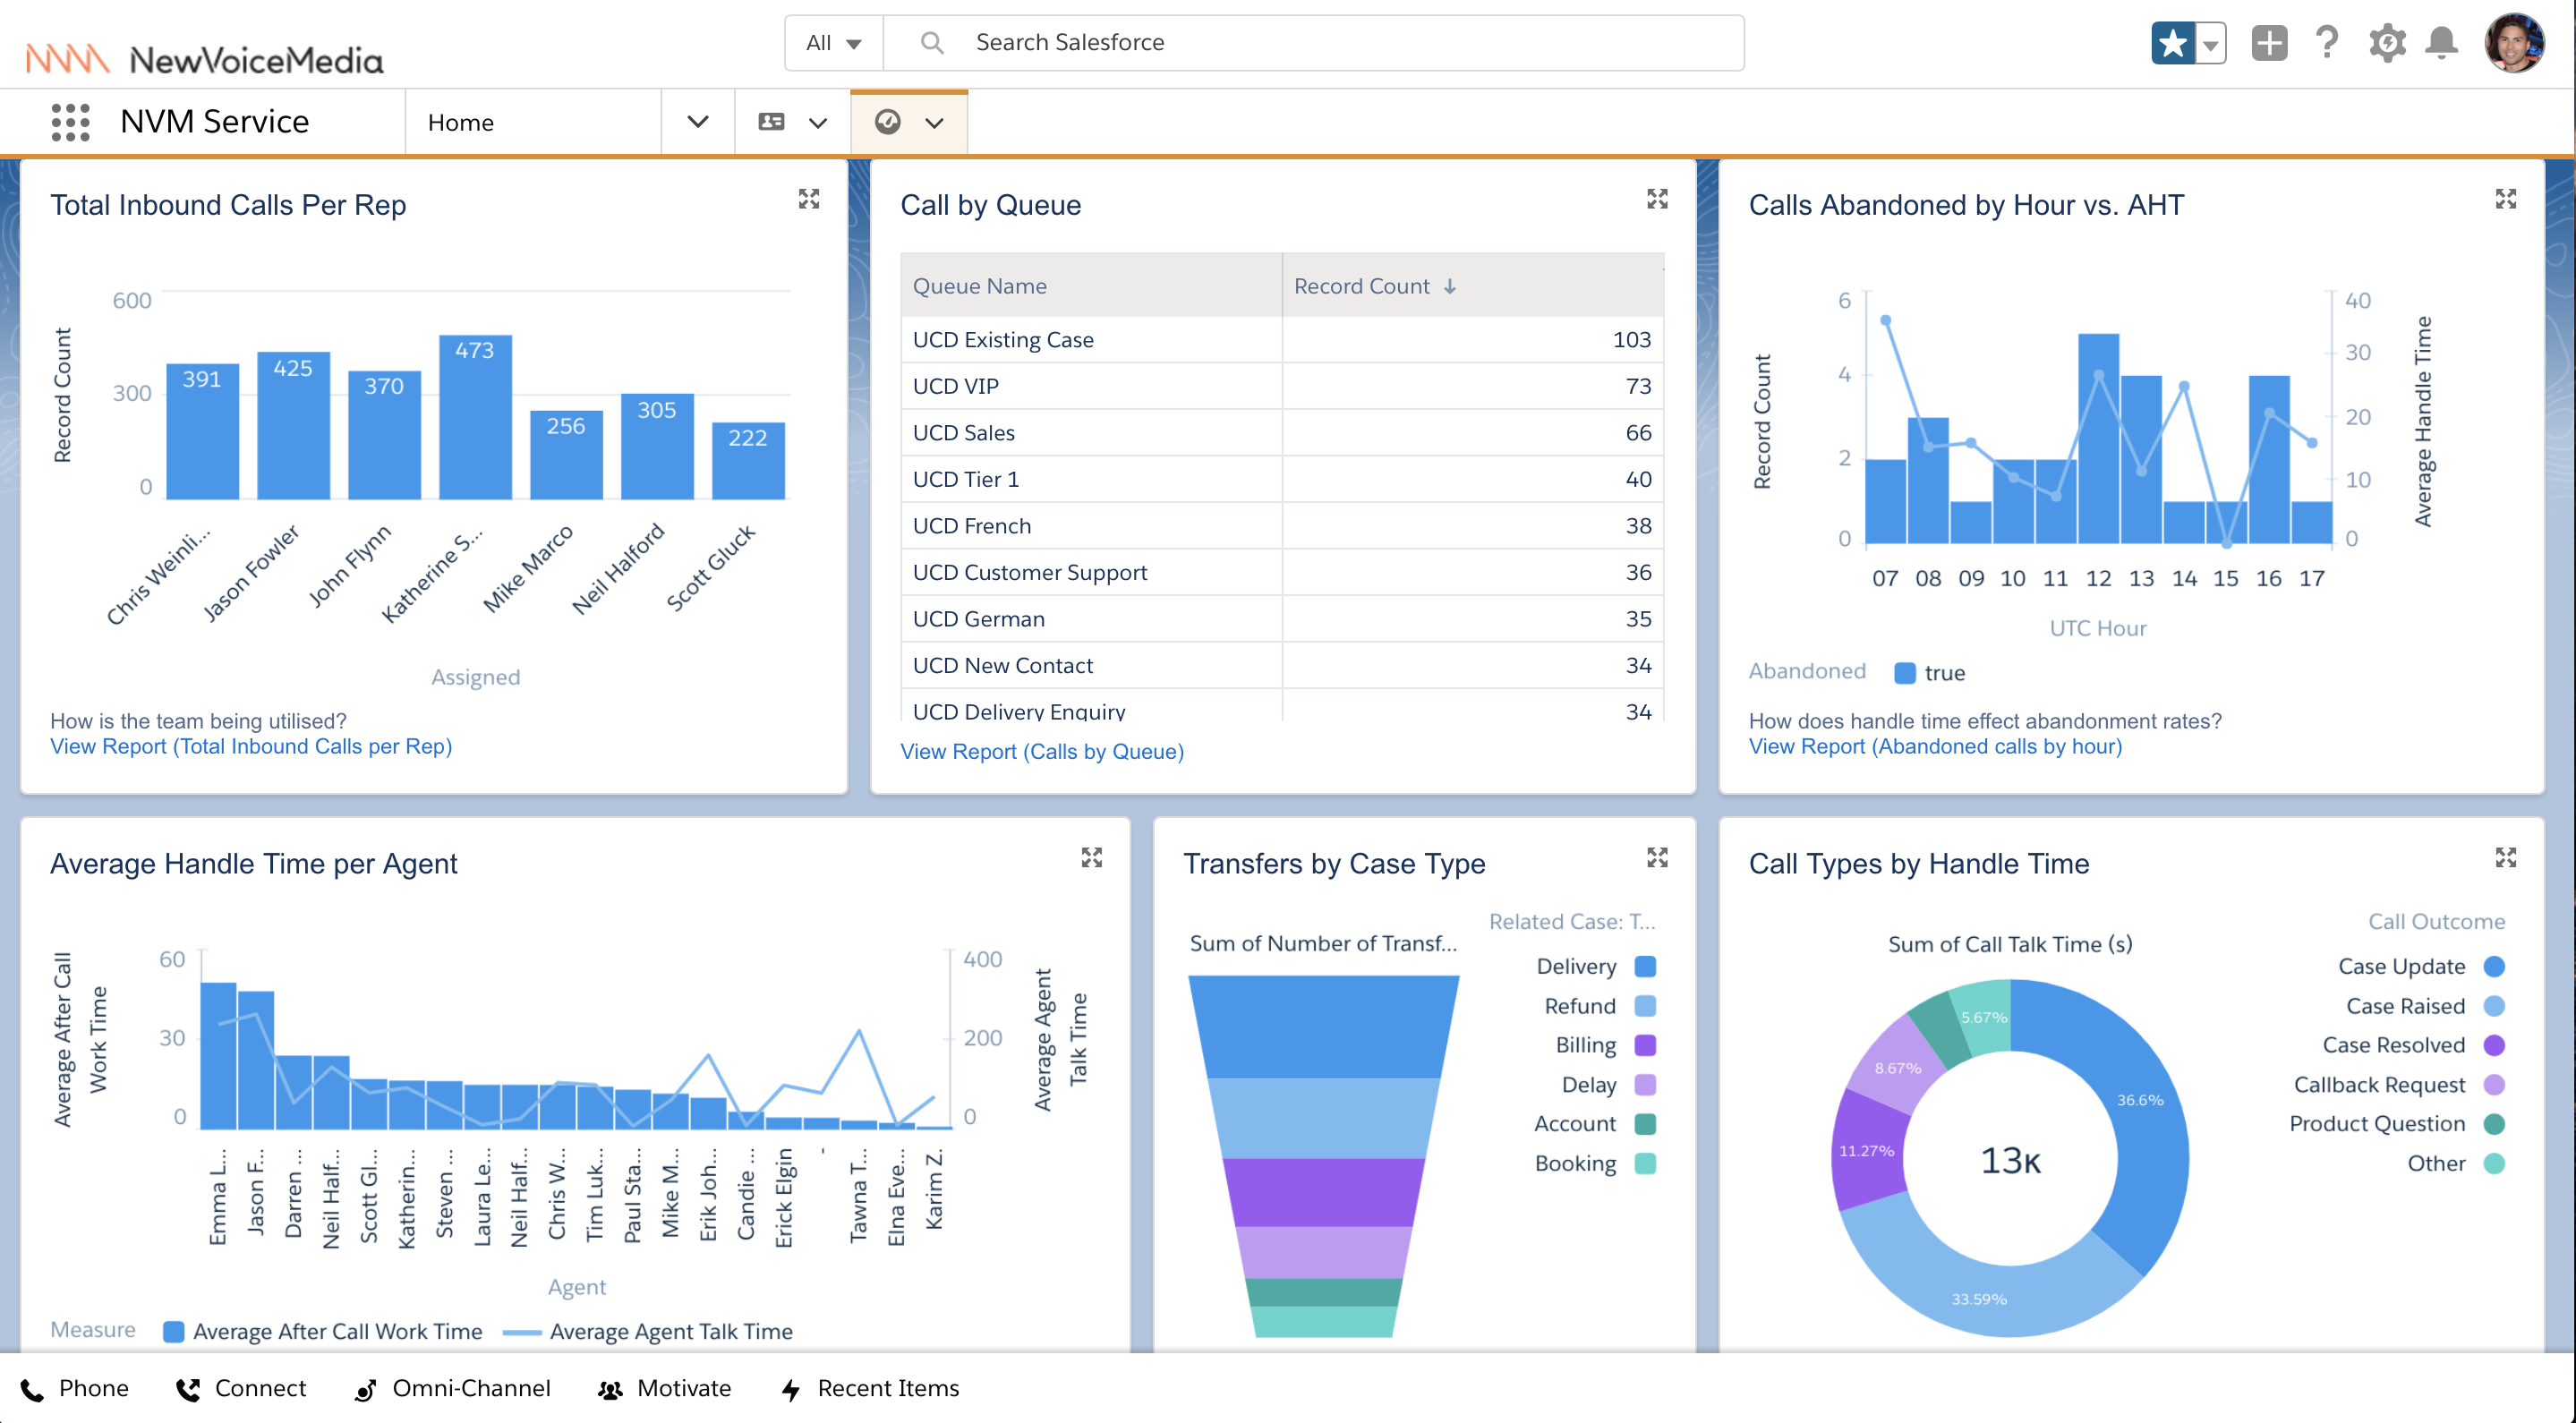The height and width of the screenshot is (1423, 2576).
Task: Open the Setup gear icon
Action: point(2386,43)
